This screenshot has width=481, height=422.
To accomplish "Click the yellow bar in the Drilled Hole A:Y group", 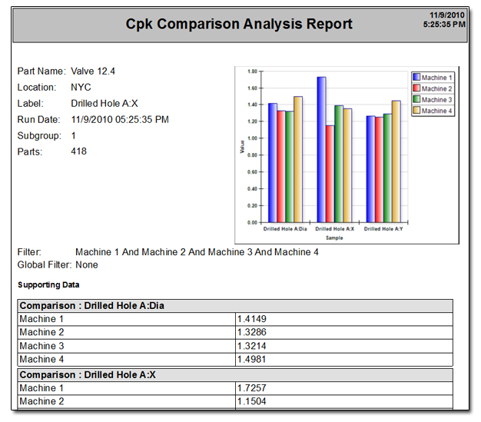I will click(396, 161).
